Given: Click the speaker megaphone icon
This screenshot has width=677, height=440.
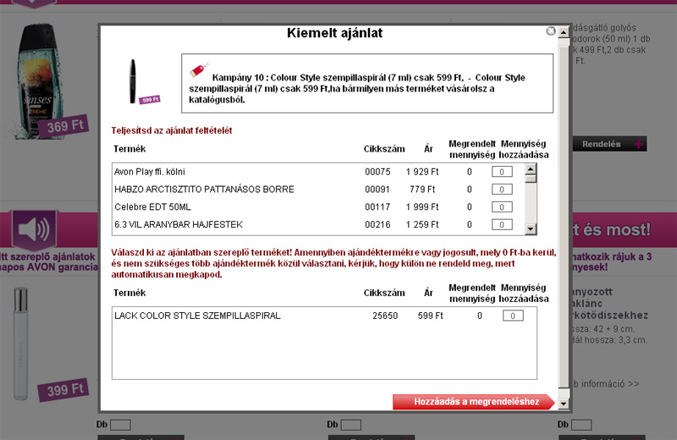Looking at the screenshot, I should tap(34, 229).
